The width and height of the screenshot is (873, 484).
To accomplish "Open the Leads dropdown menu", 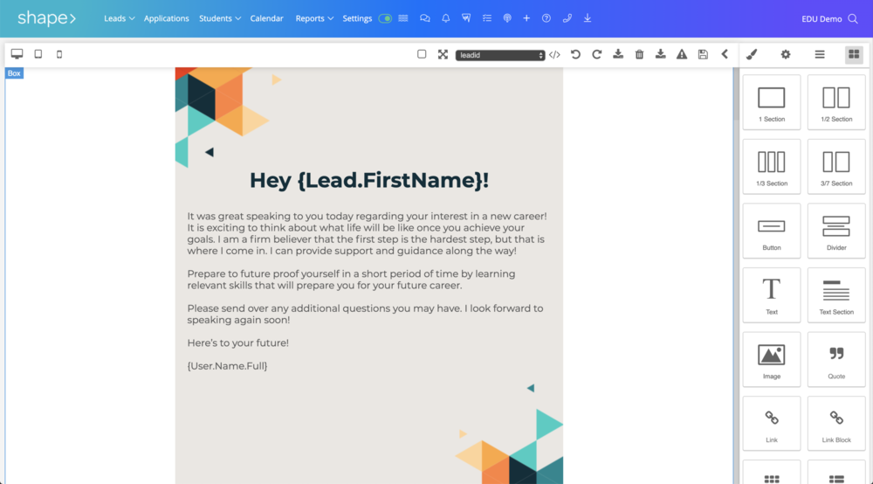I will (119, 18).
